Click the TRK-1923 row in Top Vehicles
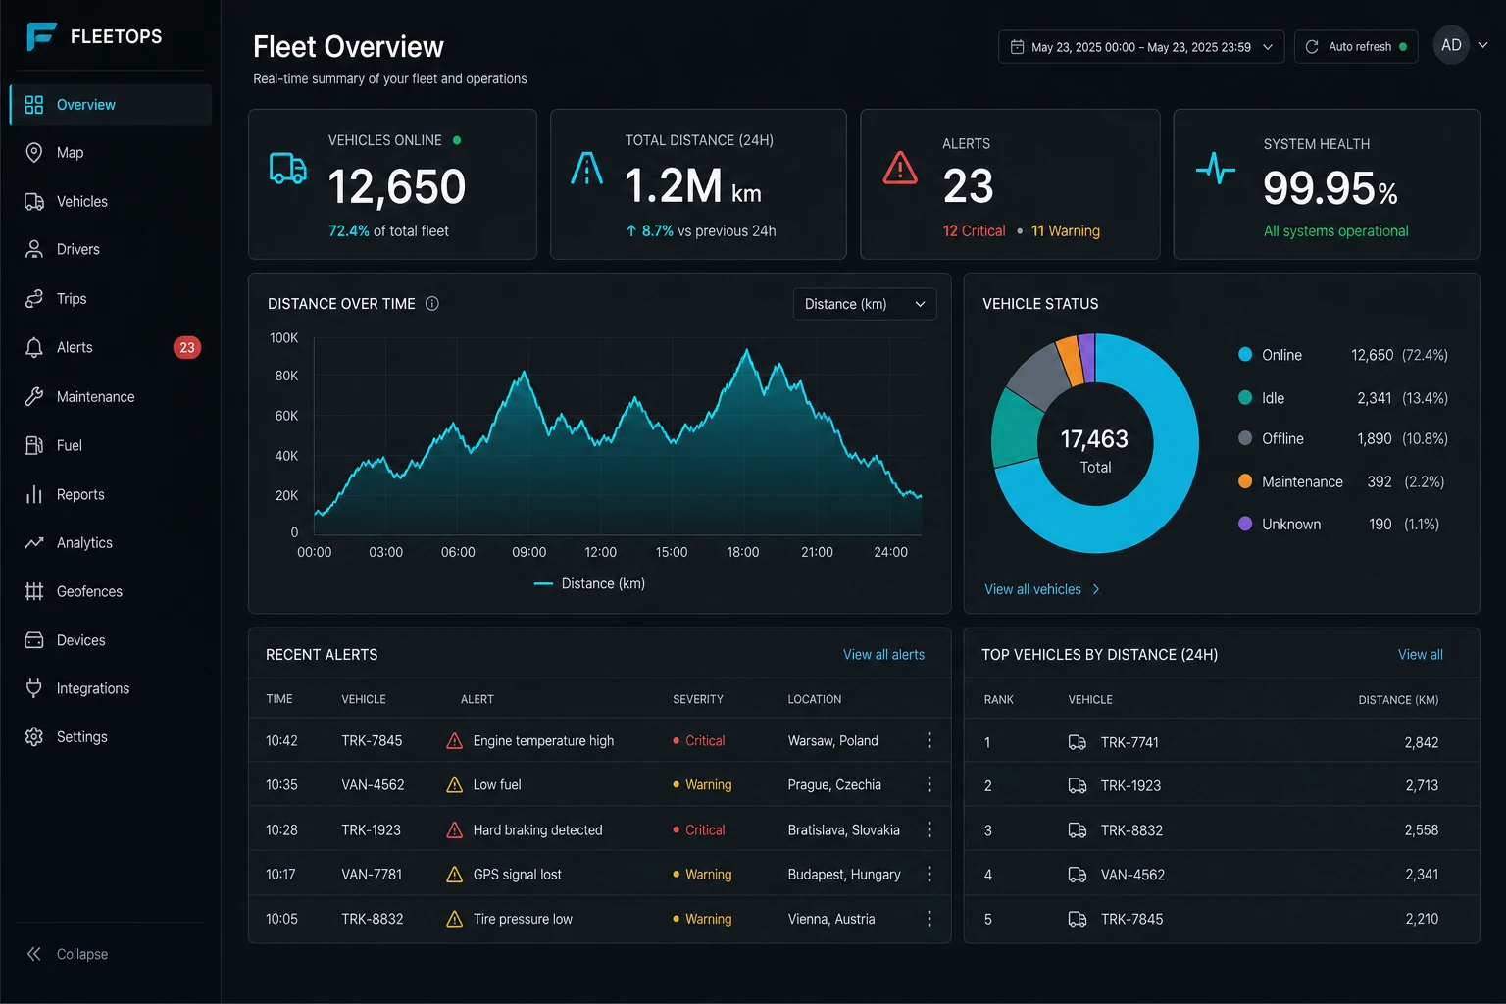Image resolution: width=1506 pixels, height=1004 pixels. tap(1221, 785)
